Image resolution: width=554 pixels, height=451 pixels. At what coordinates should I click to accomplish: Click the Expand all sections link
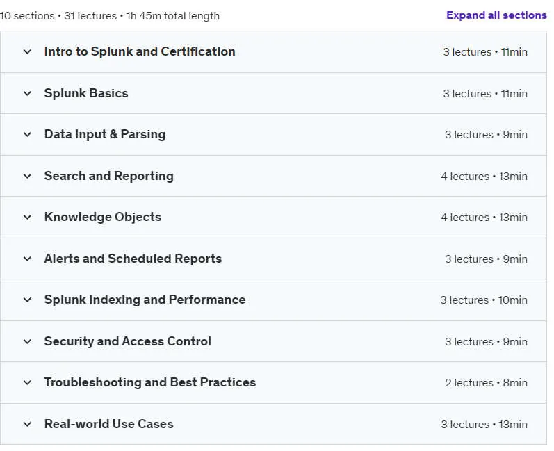[x=496, y=15]
